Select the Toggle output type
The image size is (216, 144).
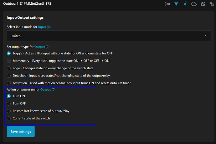pyautogui.click(x=9, y=53)
